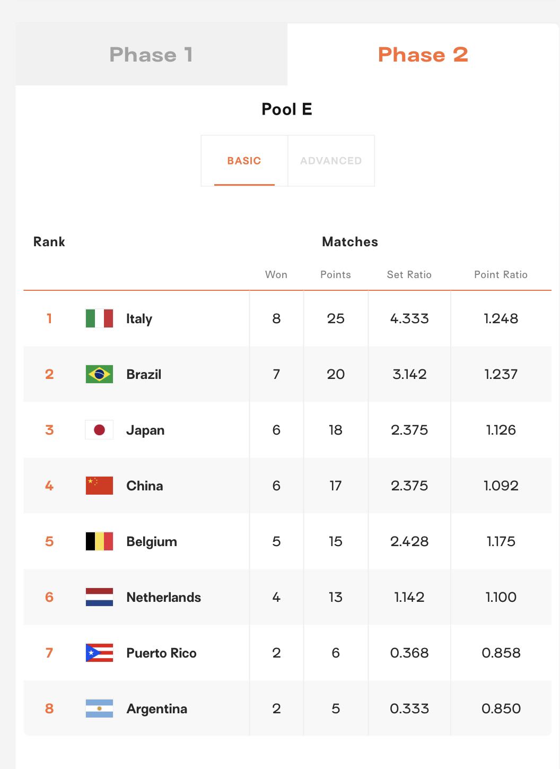The width and height of the screenshot is (560, 769).
Task: Select the Phase 2 tab
Action: tap(423, 54)
